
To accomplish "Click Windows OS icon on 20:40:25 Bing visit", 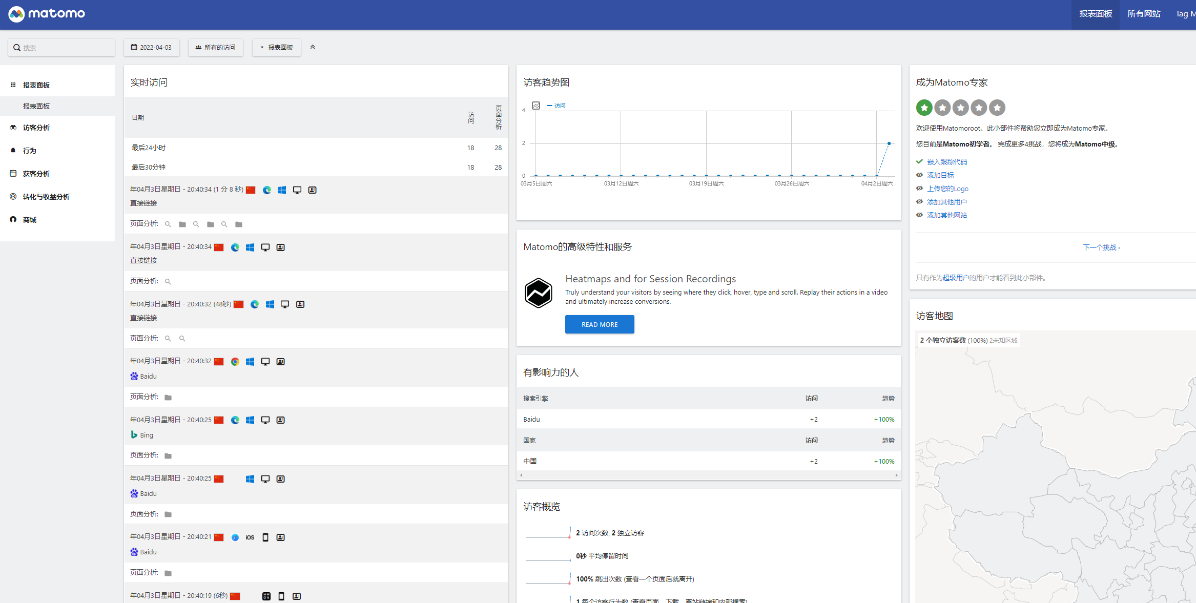I will (x=250, y=420).
